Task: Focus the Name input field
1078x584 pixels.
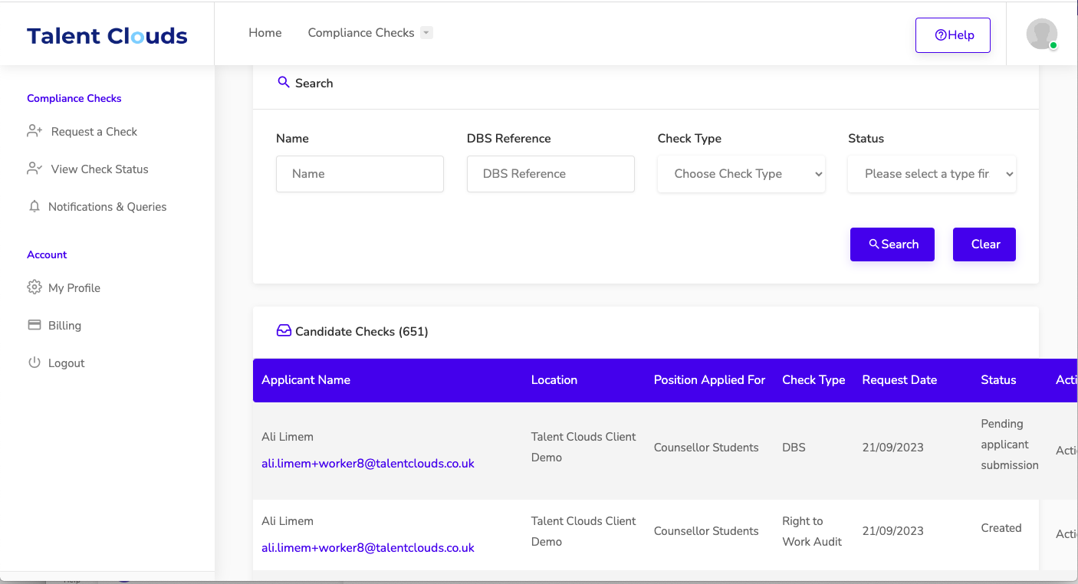Action: (360, 174)
